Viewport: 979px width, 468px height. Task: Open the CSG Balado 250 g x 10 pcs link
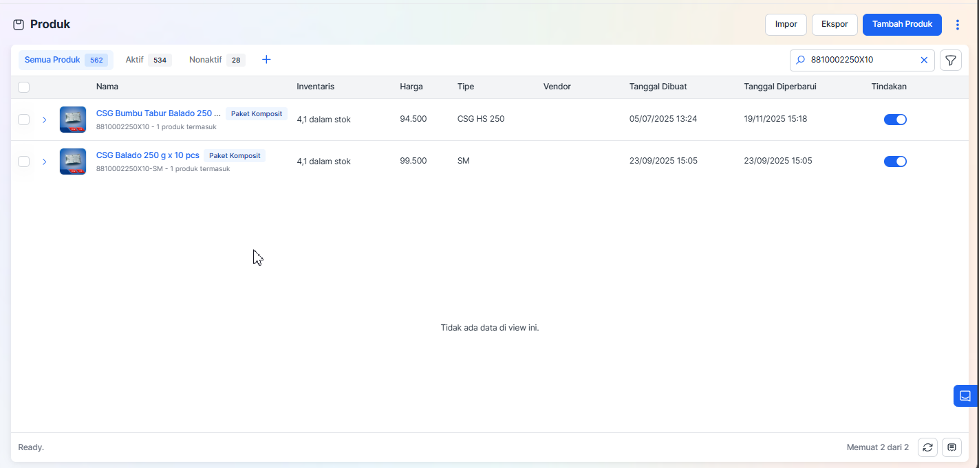(x=147, y=155)
